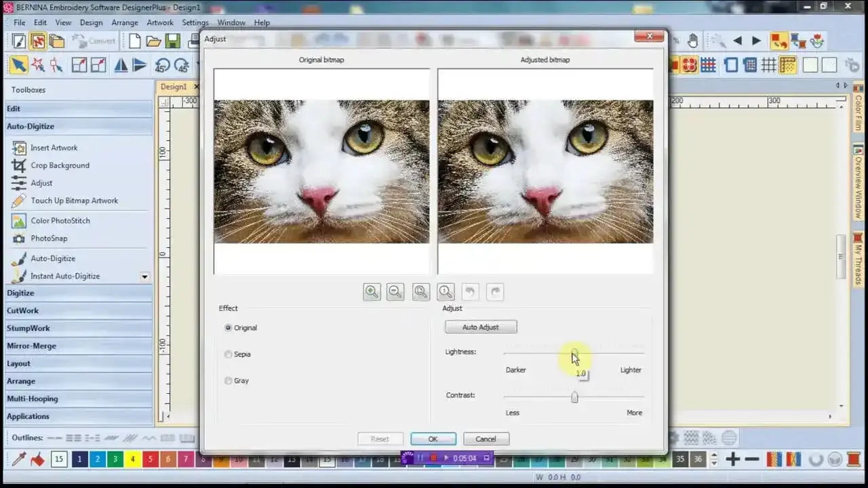Open the Instant Auto-Digitize dropdown

[x=144, y=276]
